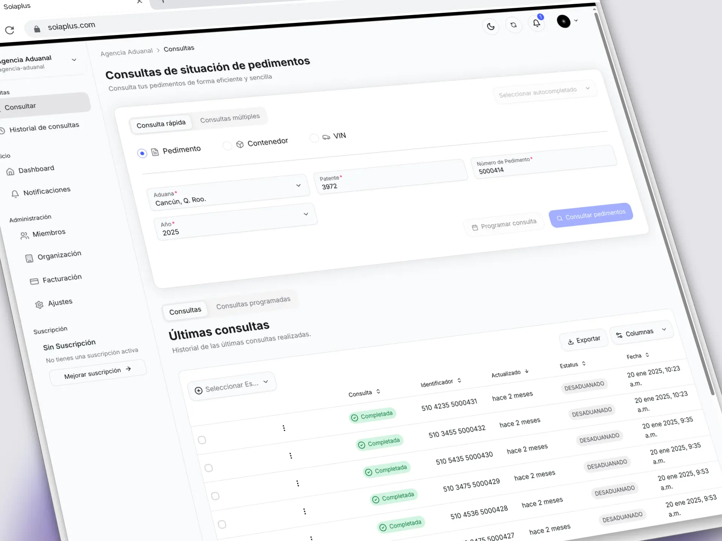Switch to Consultas programadas tab
This screenshot has height=541, width=722.
(253, 302)
